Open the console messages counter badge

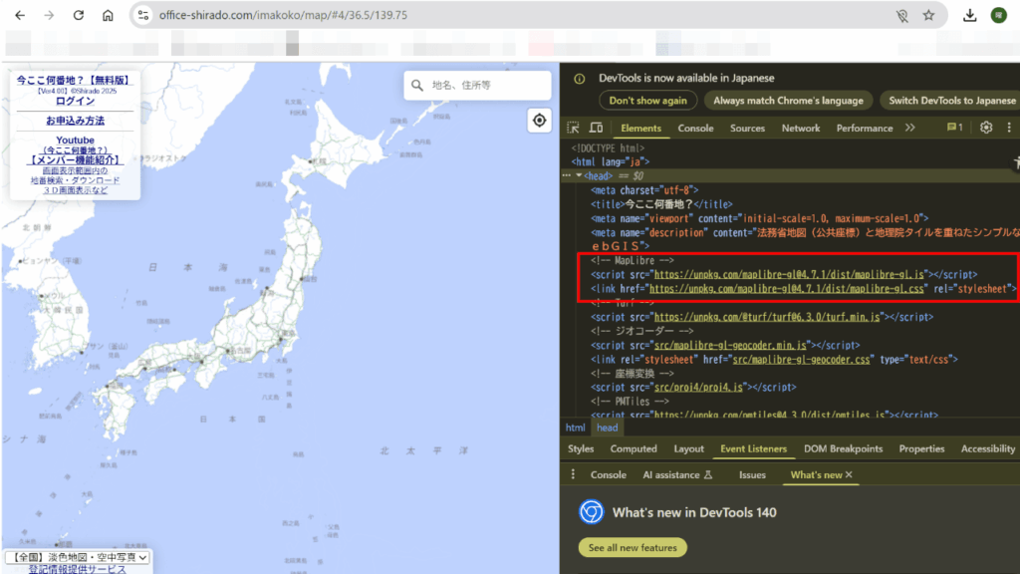pos(954,128)
